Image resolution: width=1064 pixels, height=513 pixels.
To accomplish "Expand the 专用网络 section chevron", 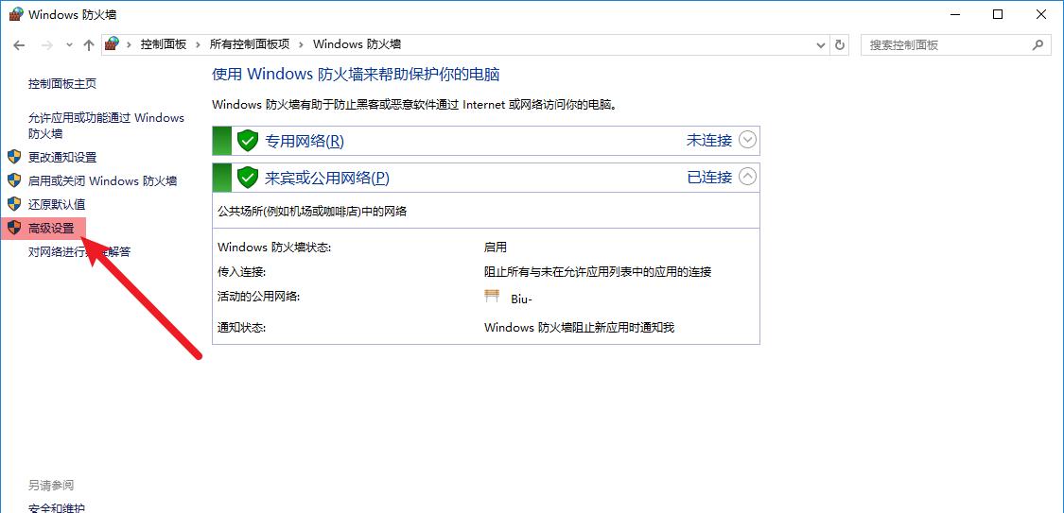I will pyautogui.click(x=747, y=140).
